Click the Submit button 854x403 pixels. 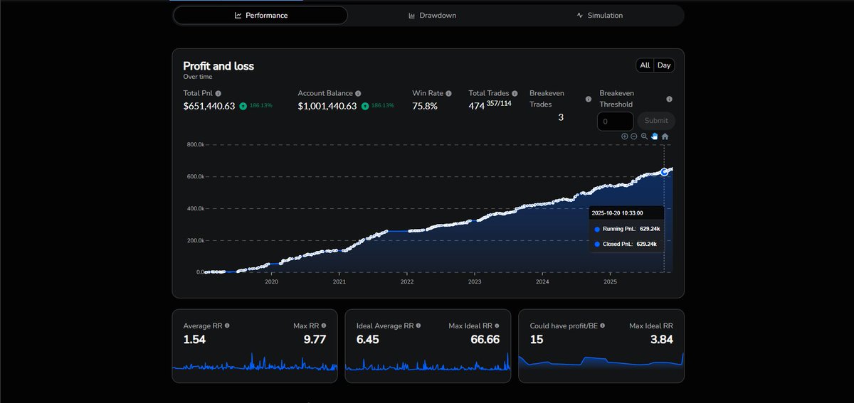(656, 121)
